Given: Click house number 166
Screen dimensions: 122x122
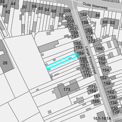Looking at the screenshot, I should pos(99,49).
